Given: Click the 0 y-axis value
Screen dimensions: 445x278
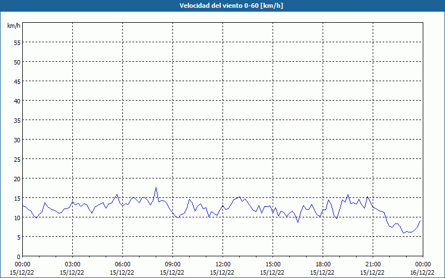Looking at the screenshot, I should 19,257.
